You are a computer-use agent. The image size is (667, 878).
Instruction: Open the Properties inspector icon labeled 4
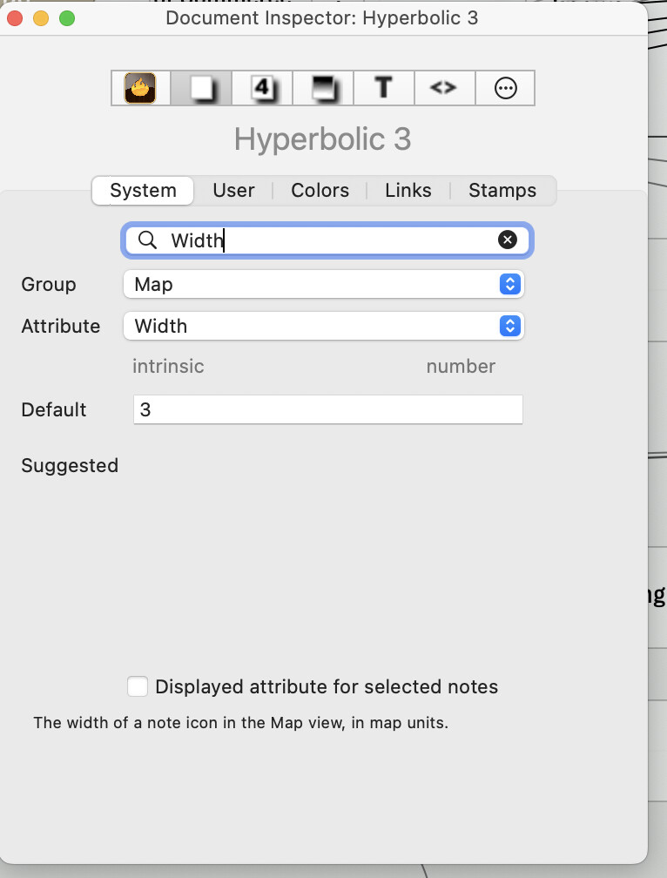262,88
